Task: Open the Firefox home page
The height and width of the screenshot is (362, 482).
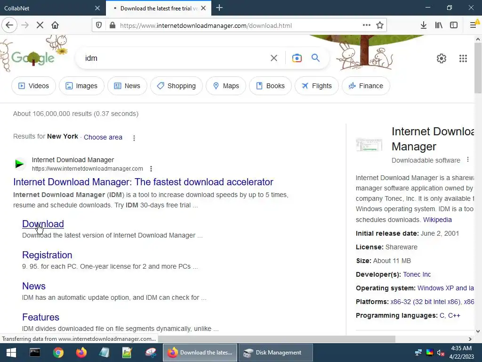Action: tap(55, 25)
